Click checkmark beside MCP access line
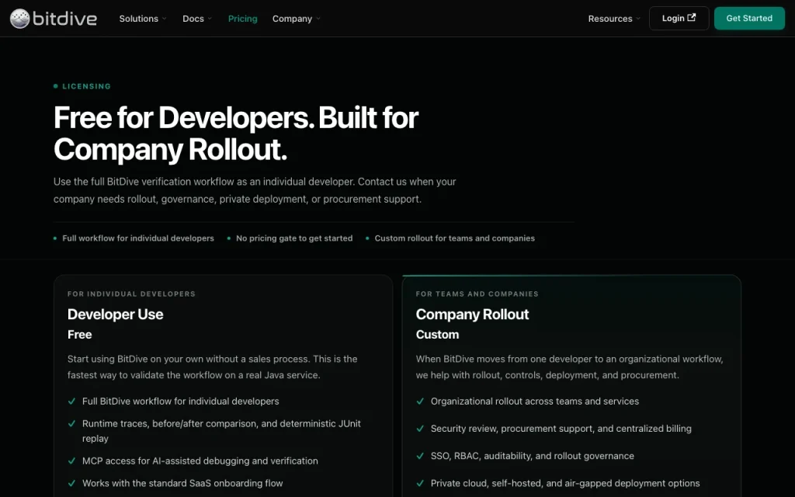This screenshot has height=497, width=795. click(x=71, y=461)
